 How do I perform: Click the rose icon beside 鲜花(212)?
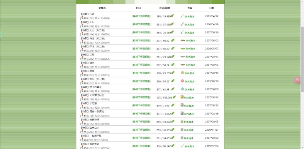(x=82, y=58)
